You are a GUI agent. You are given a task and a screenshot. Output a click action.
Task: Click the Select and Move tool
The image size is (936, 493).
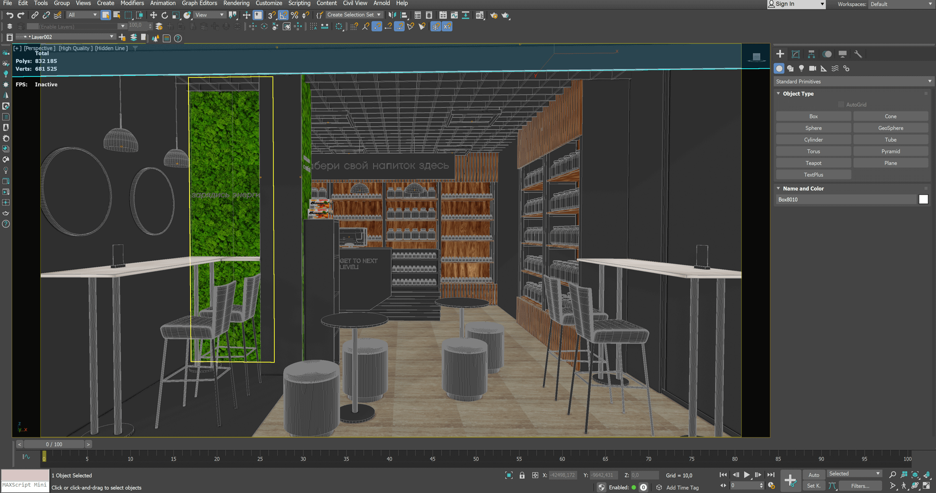(153, 15)
